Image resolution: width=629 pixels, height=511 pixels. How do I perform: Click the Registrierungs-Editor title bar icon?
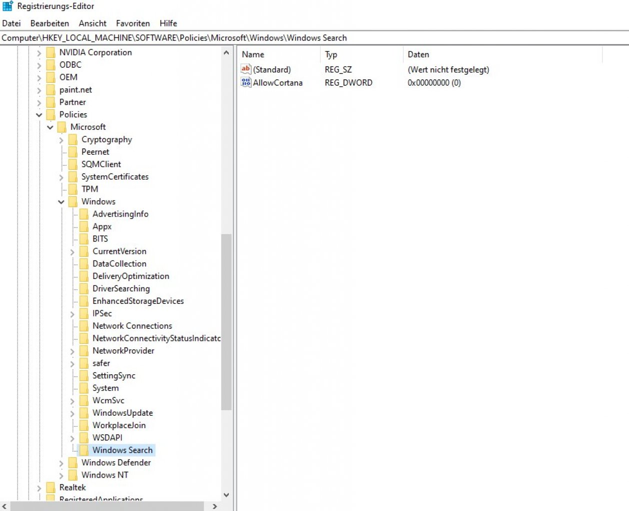pos(7,6)
